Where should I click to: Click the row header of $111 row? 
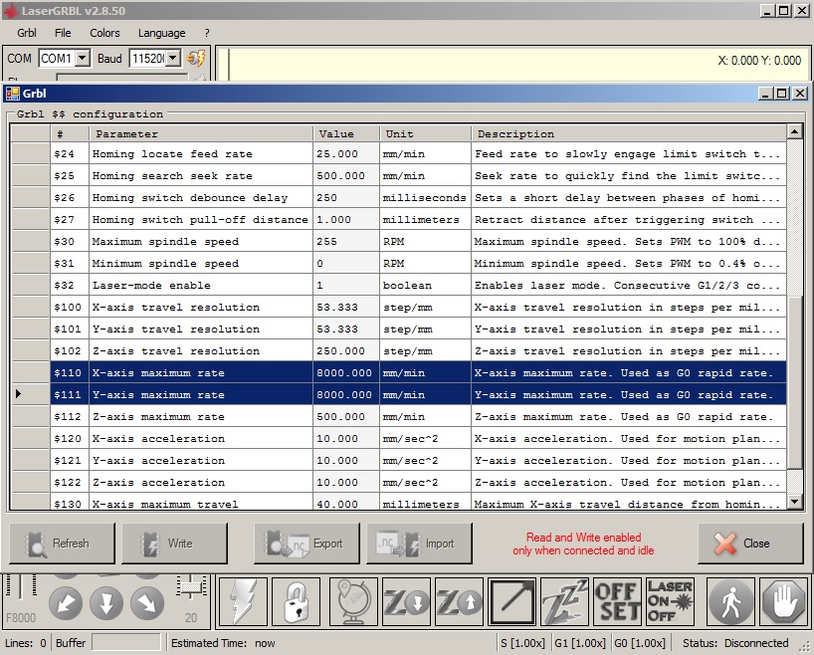click(31, 394)
